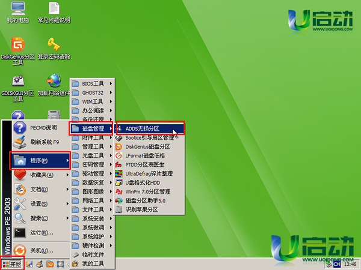Click the CH input language indicator

(337, 264)
